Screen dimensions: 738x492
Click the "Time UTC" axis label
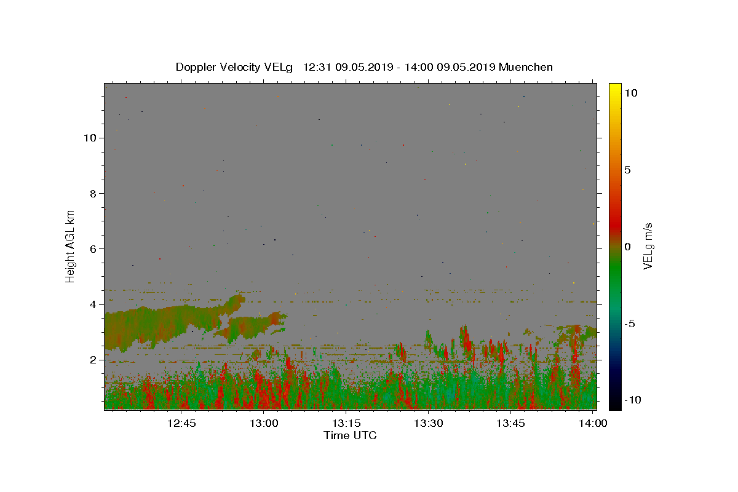pos(350,435)
